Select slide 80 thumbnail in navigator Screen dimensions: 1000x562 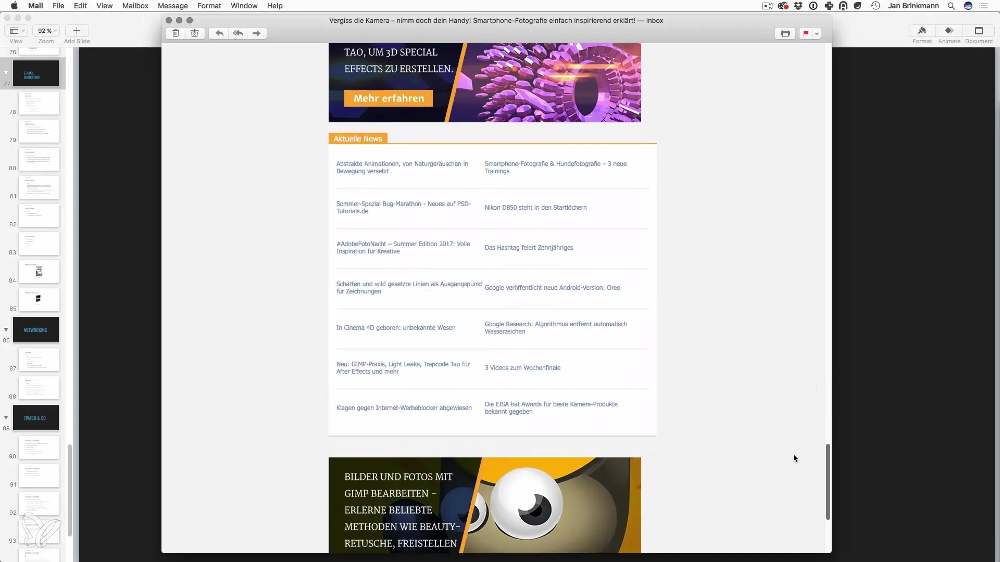(39, 159)
